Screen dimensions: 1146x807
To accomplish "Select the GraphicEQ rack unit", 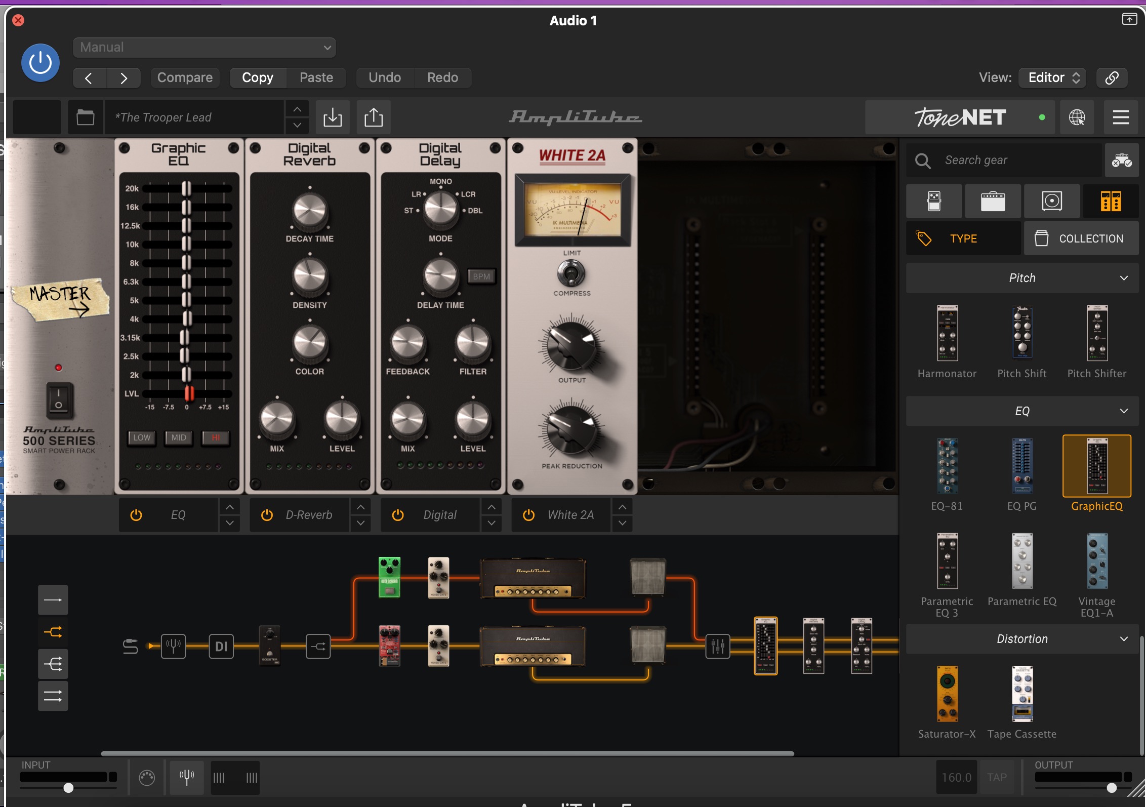I will [x=1097, y=466].
